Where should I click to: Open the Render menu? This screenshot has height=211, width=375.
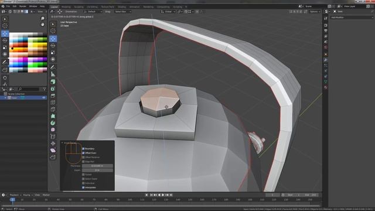point(23,6)
